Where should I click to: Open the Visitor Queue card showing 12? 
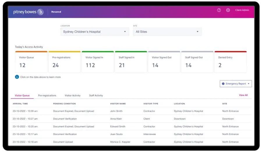click(x=31, y=62)
